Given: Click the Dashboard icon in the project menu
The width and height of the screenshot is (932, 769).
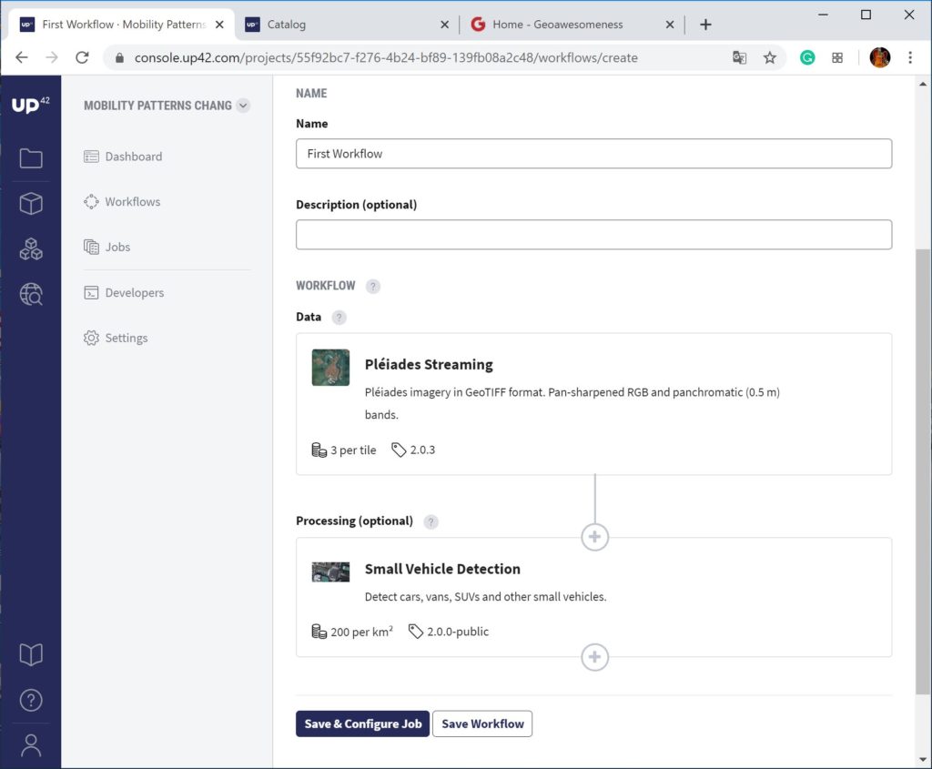Looking at the screenshot, I should click(91, 157).
